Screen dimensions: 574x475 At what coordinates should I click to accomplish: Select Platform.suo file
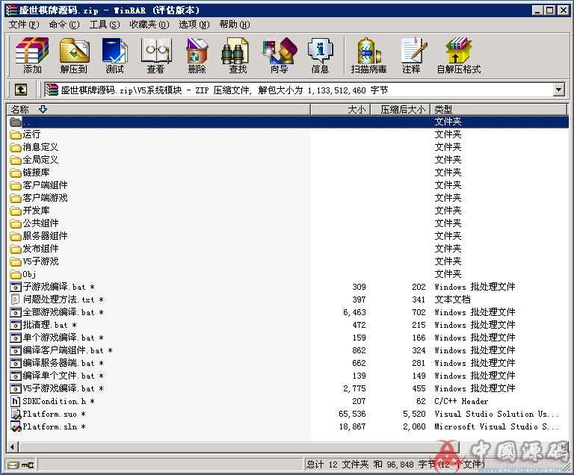(x=48, y=414)
